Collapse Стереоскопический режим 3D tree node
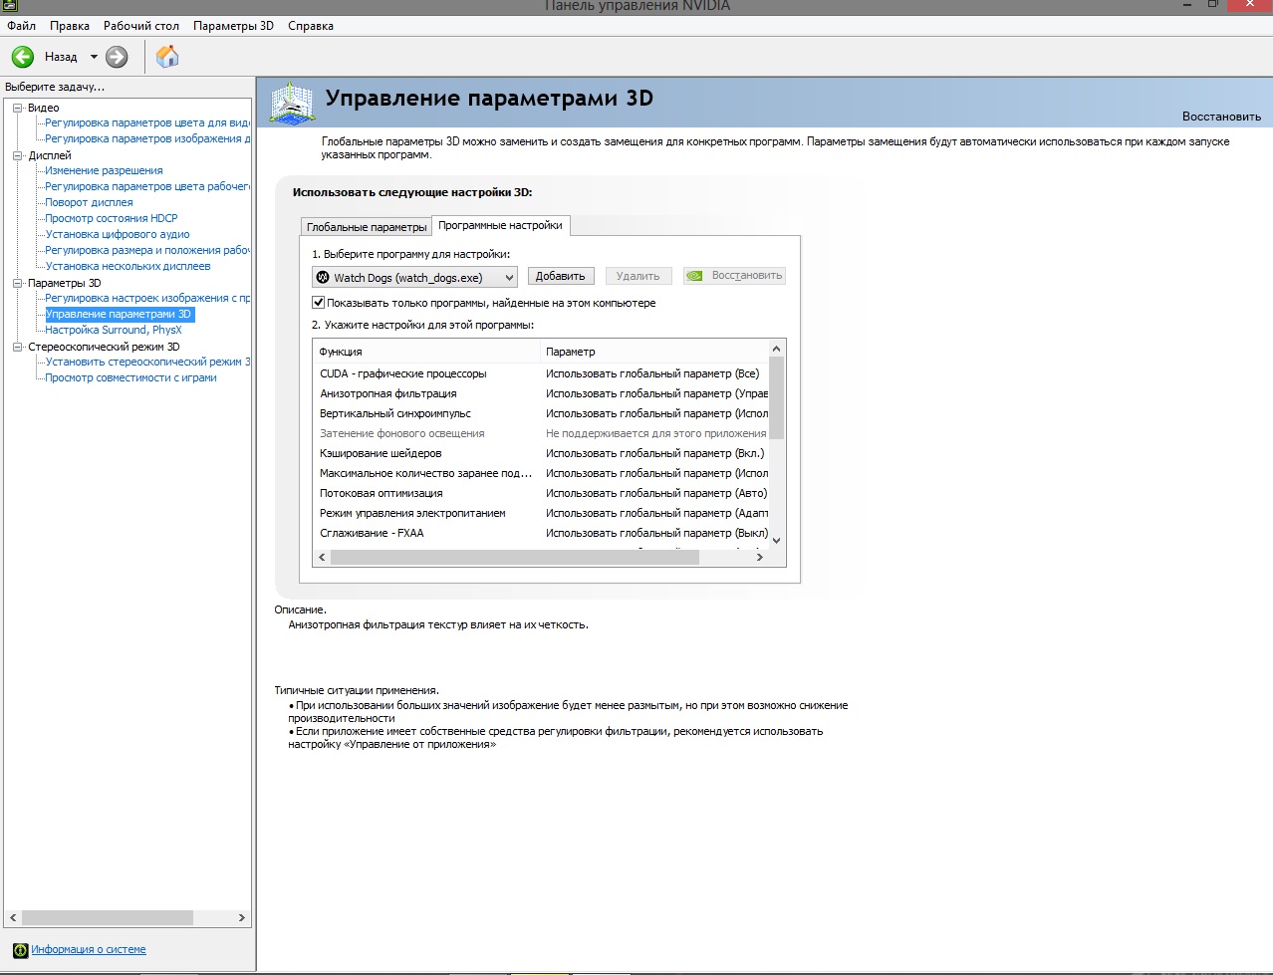Viewport: 1273px width, 975px height. click(x=18, y=347)
